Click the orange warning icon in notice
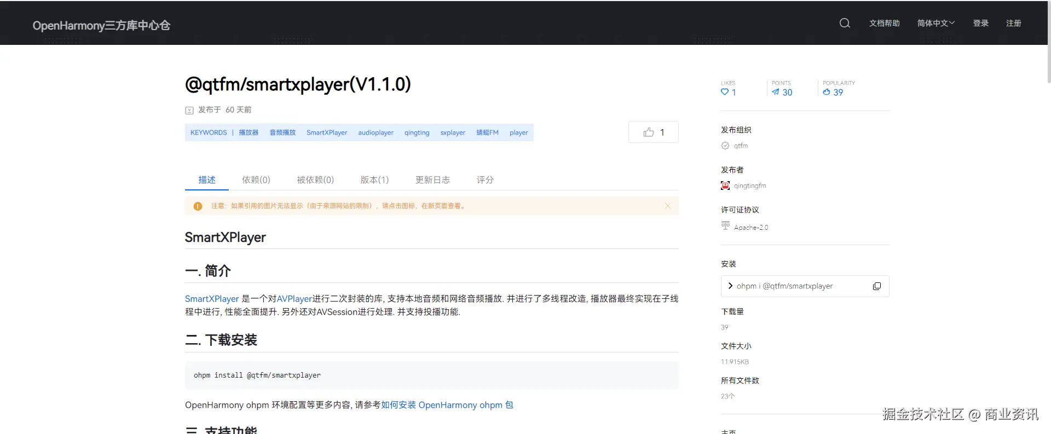Image resolution: width=1051 pixels, height=434 pixels. [x=198, y=206]
